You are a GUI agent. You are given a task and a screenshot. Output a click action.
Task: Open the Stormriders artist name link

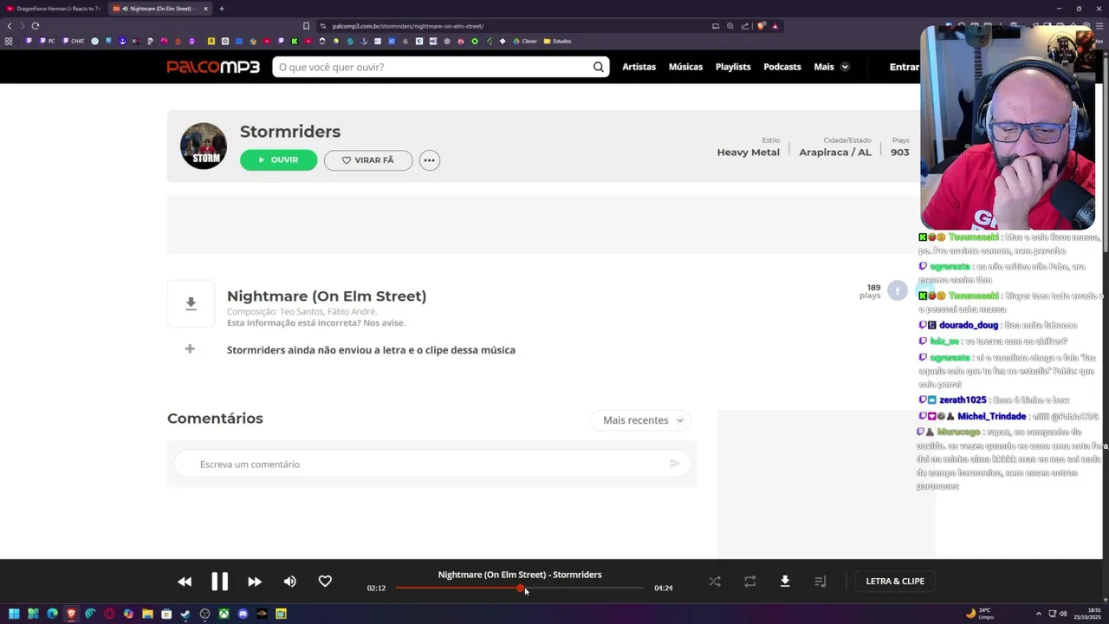(290, 132)
